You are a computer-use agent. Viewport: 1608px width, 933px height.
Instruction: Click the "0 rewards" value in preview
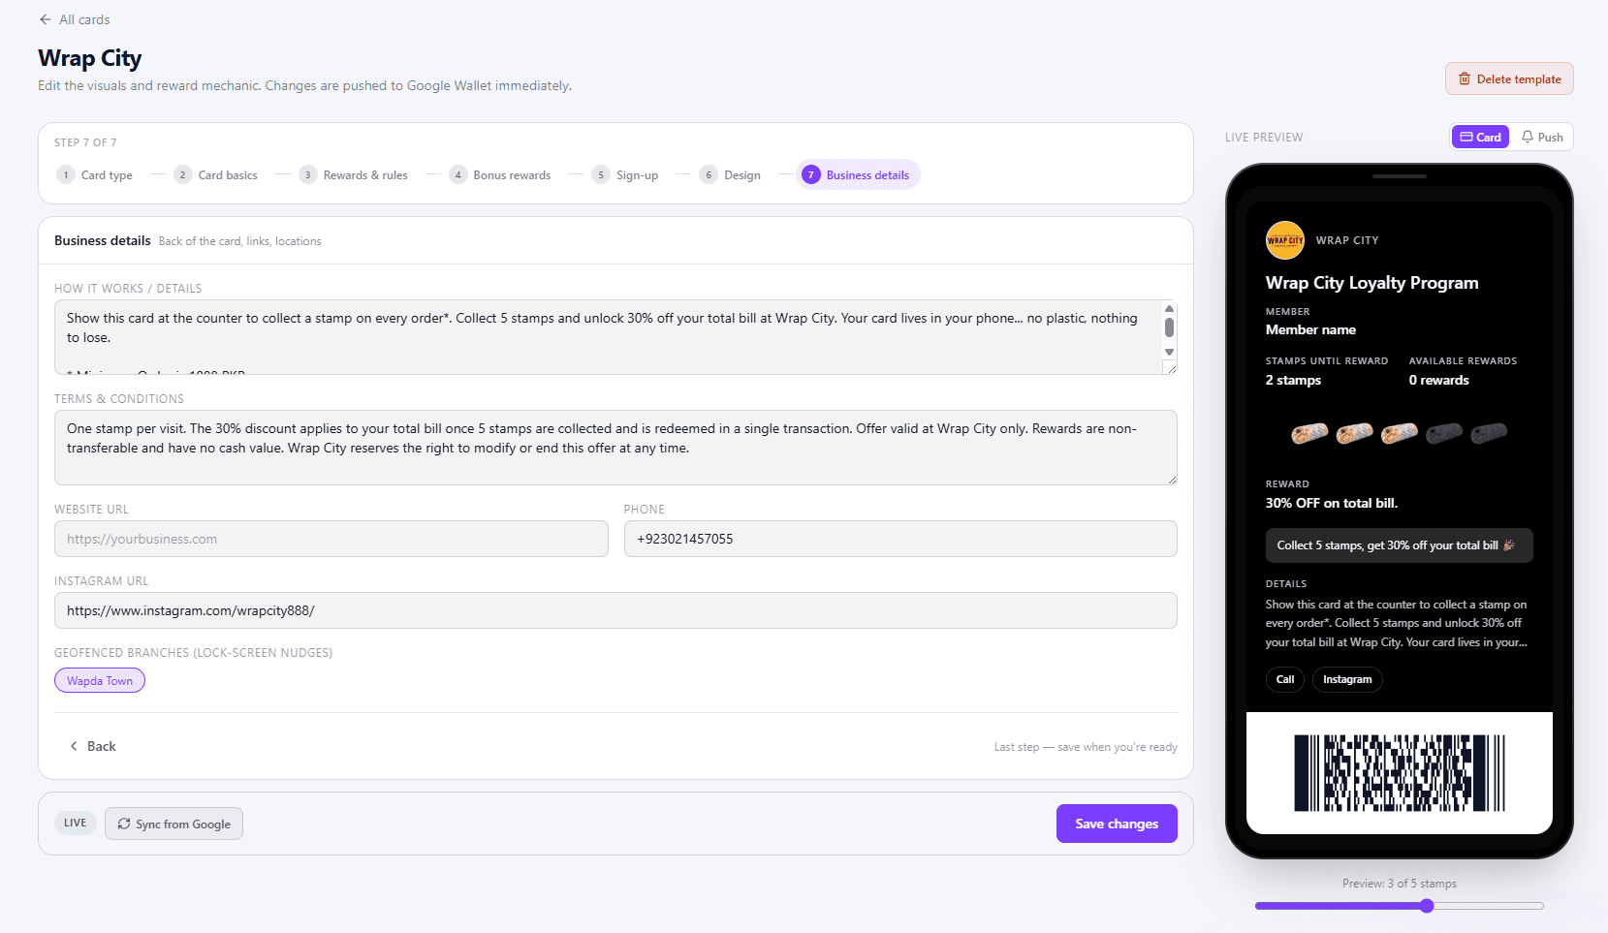(1439, 380)
